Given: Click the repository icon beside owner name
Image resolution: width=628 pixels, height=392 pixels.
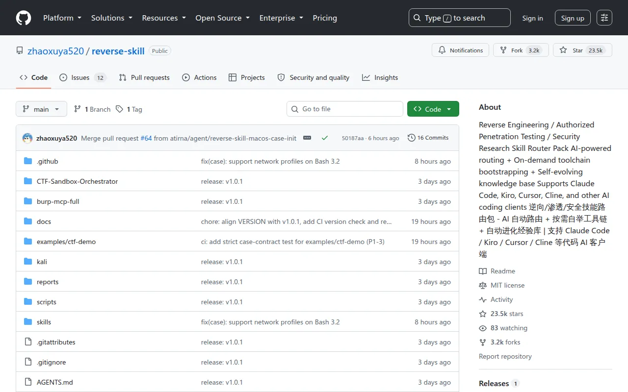Looking at the screenshot, I should (20, 51).
